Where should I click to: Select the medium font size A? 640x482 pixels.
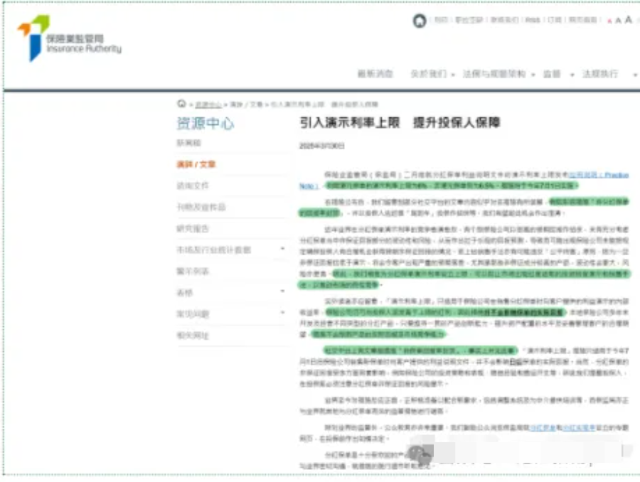point(618,21)
